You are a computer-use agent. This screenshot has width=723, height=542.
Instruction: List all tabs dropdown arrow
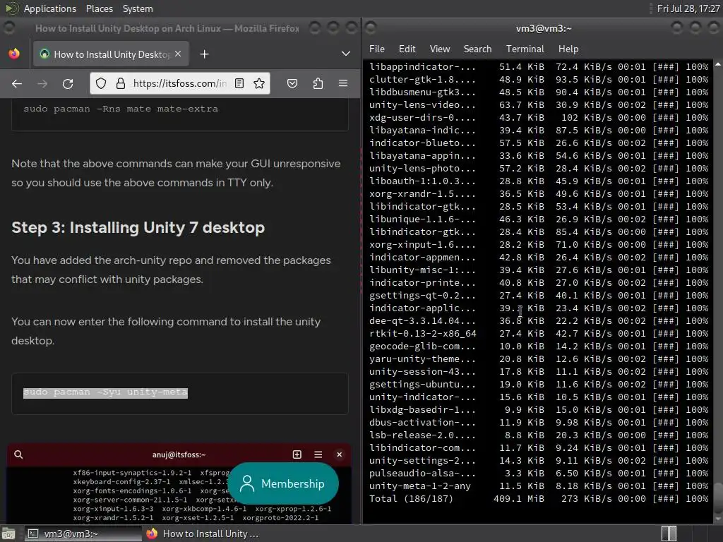pos(346,54)
